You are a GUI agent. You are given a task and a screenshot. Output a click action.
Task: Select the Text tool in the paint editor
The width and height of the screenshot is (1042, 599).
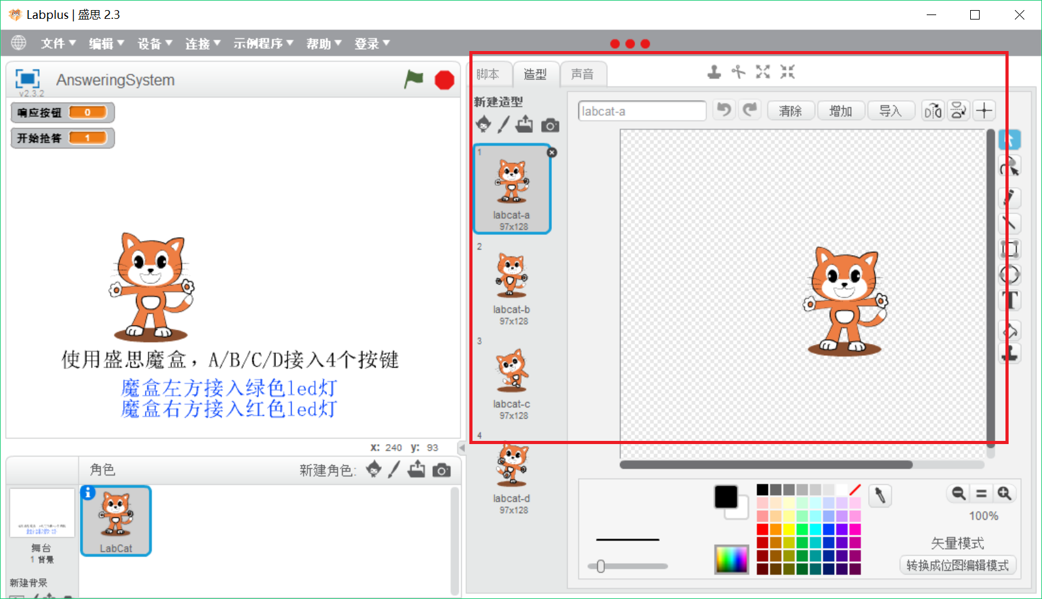[1011, 300]
